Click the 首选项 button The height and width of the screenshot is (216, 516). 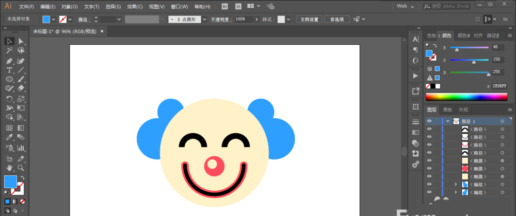tap(336, 19)
